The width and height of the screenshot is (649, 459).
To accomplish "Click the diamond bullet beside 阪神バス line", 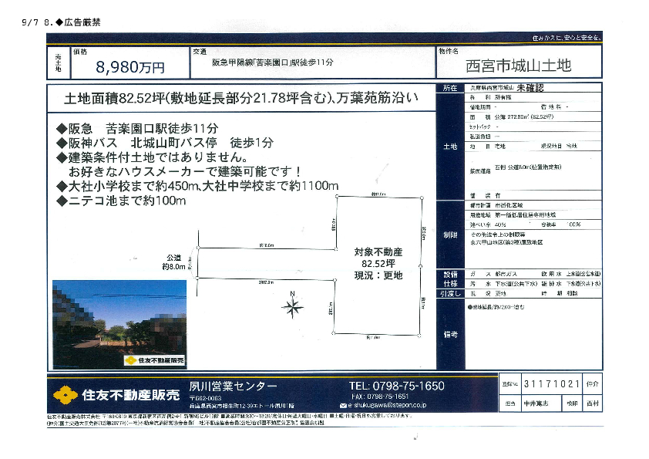I will (62, 143).
